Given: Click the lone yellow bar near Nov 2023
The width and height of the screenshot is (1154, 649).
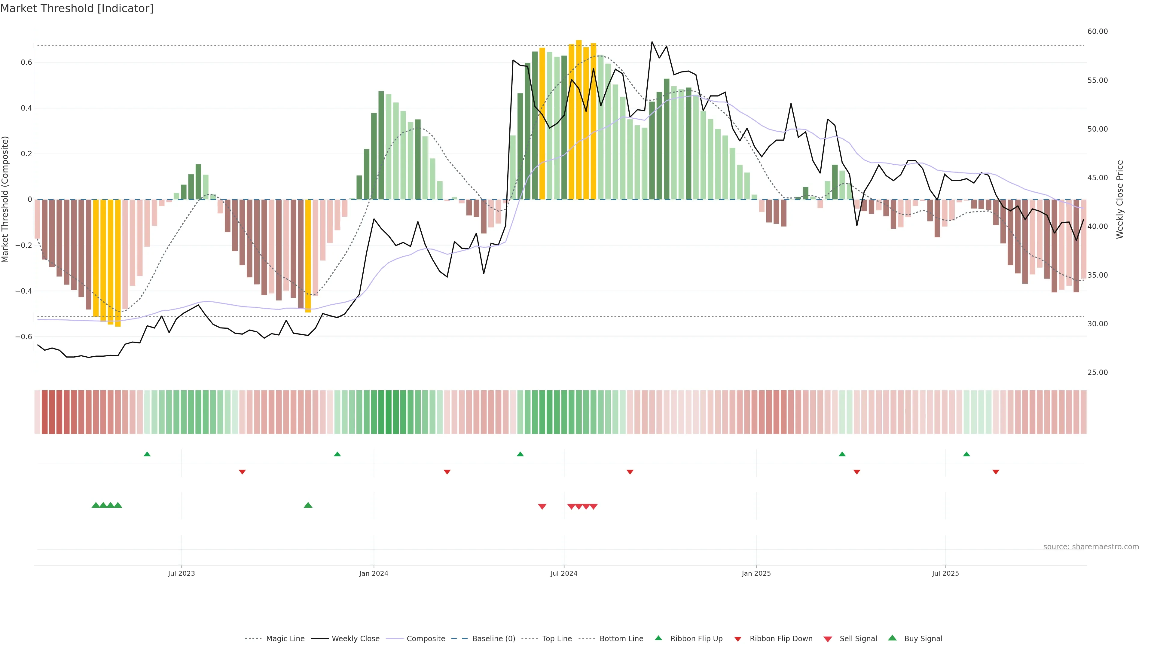Looking at the screenshot, I should click(308, 256).
